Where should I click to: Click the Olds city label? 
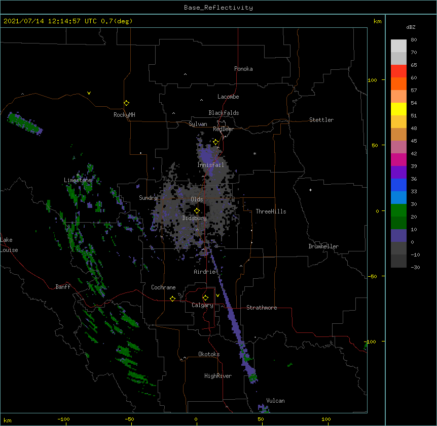click(x=197, y=199)
